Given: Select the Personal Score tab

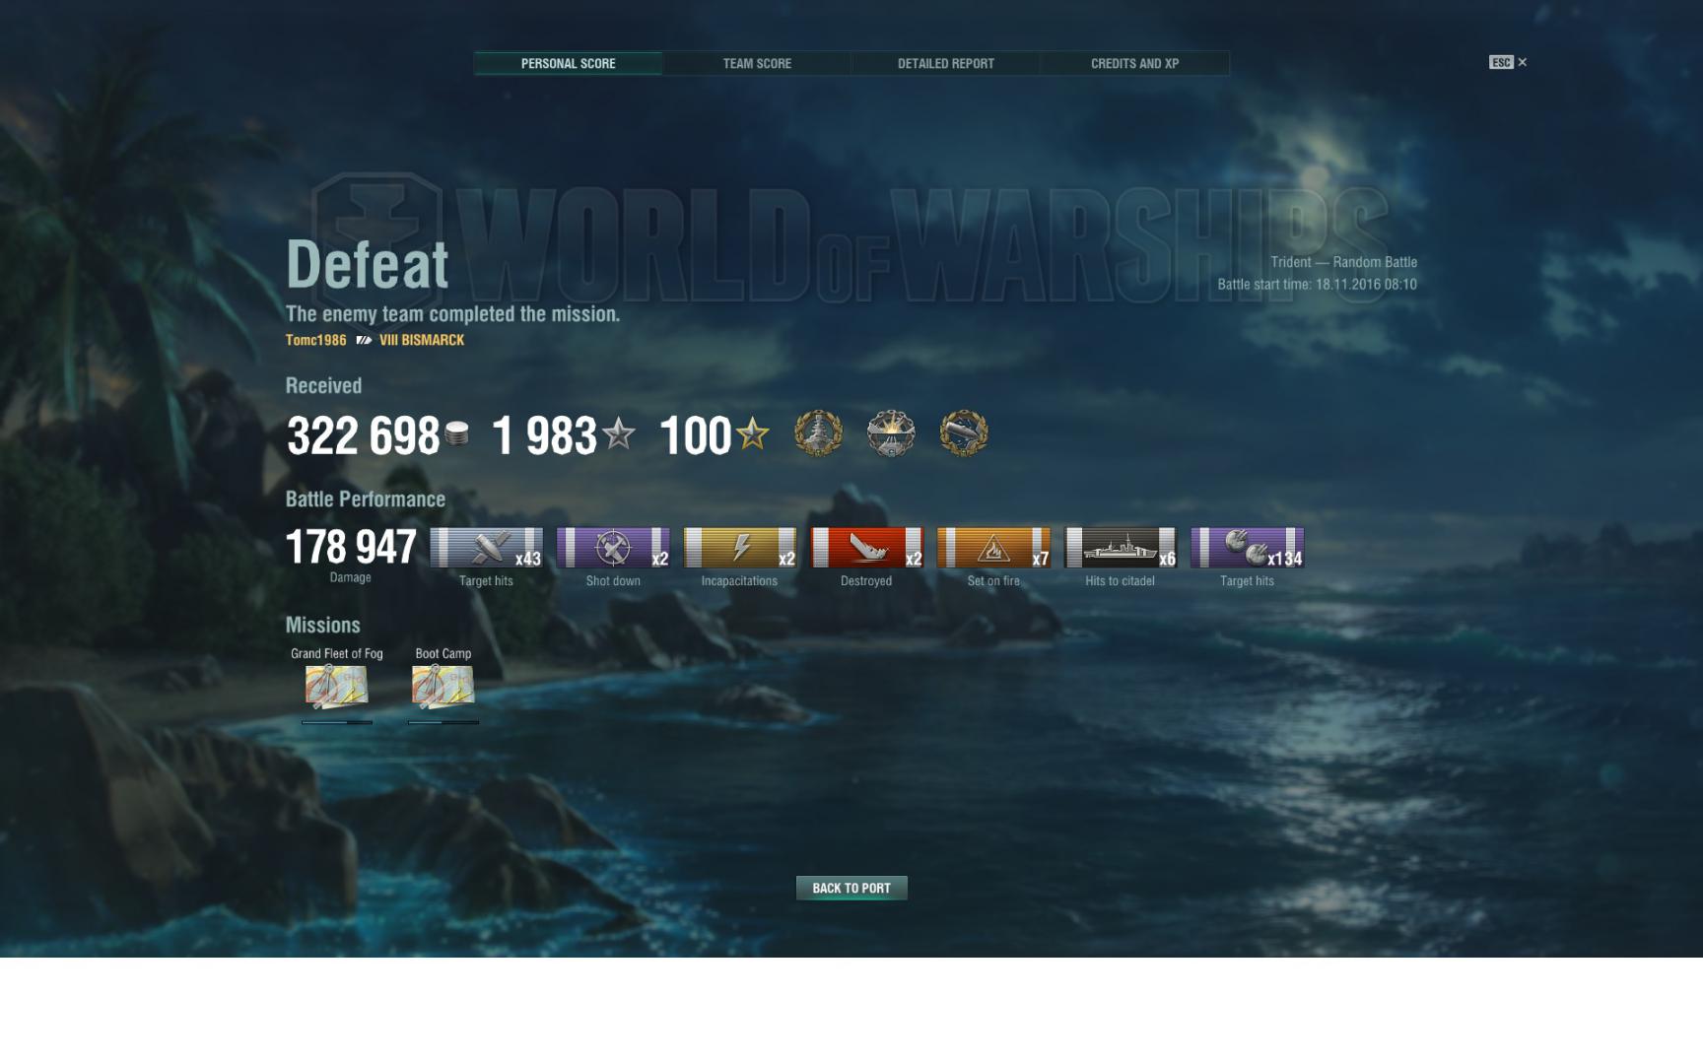Looking at the screenshot, I should [568, 63].
